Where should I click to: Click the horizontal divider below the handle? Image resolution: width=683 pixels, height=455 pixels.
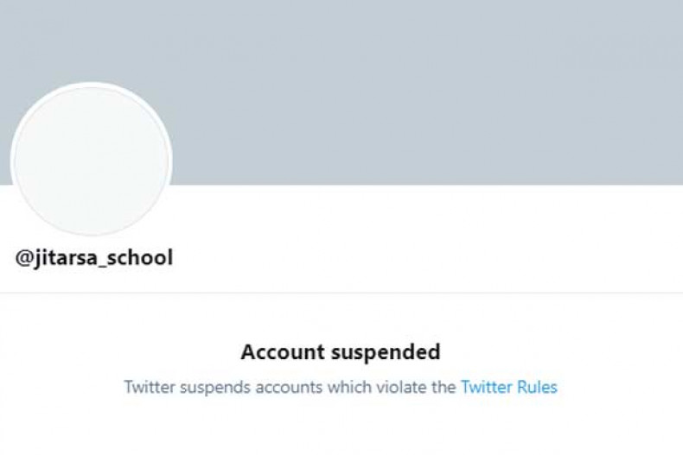coord(341,293)
